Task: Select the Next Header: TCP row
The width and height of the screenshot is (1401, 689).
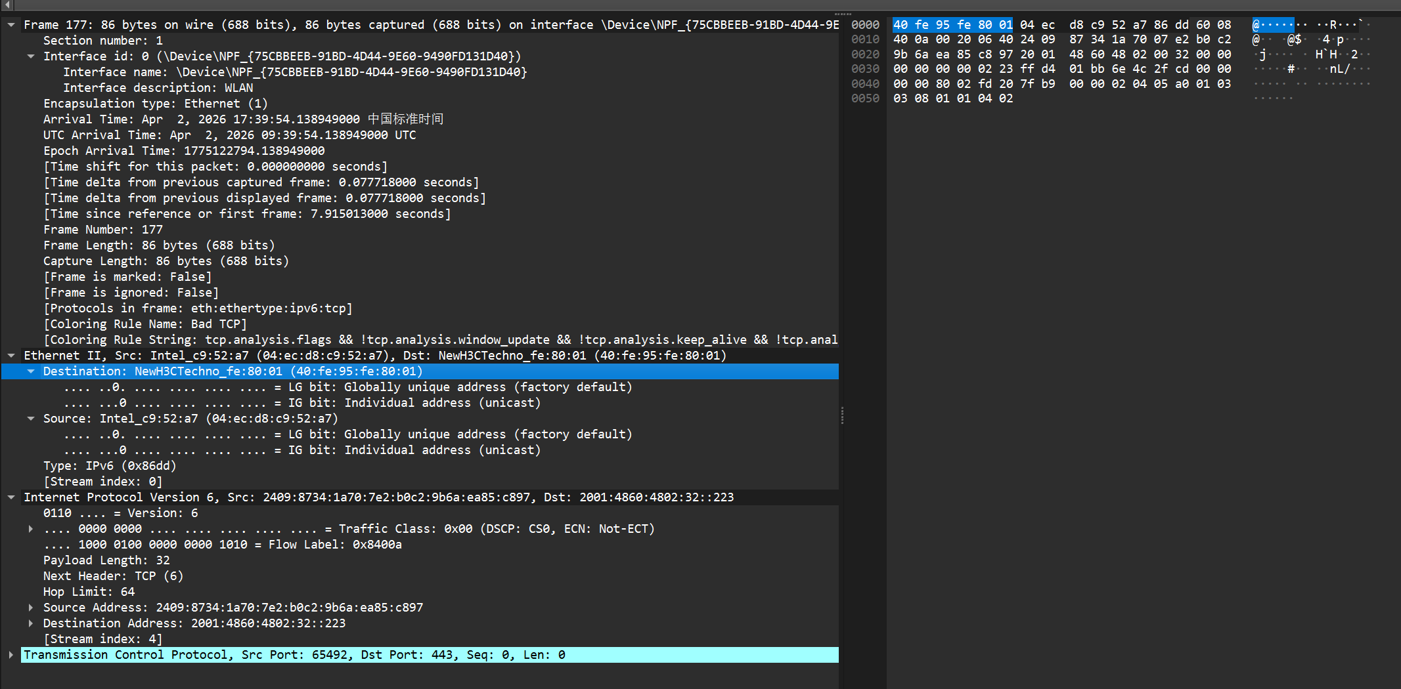Action: coord(113,576)
